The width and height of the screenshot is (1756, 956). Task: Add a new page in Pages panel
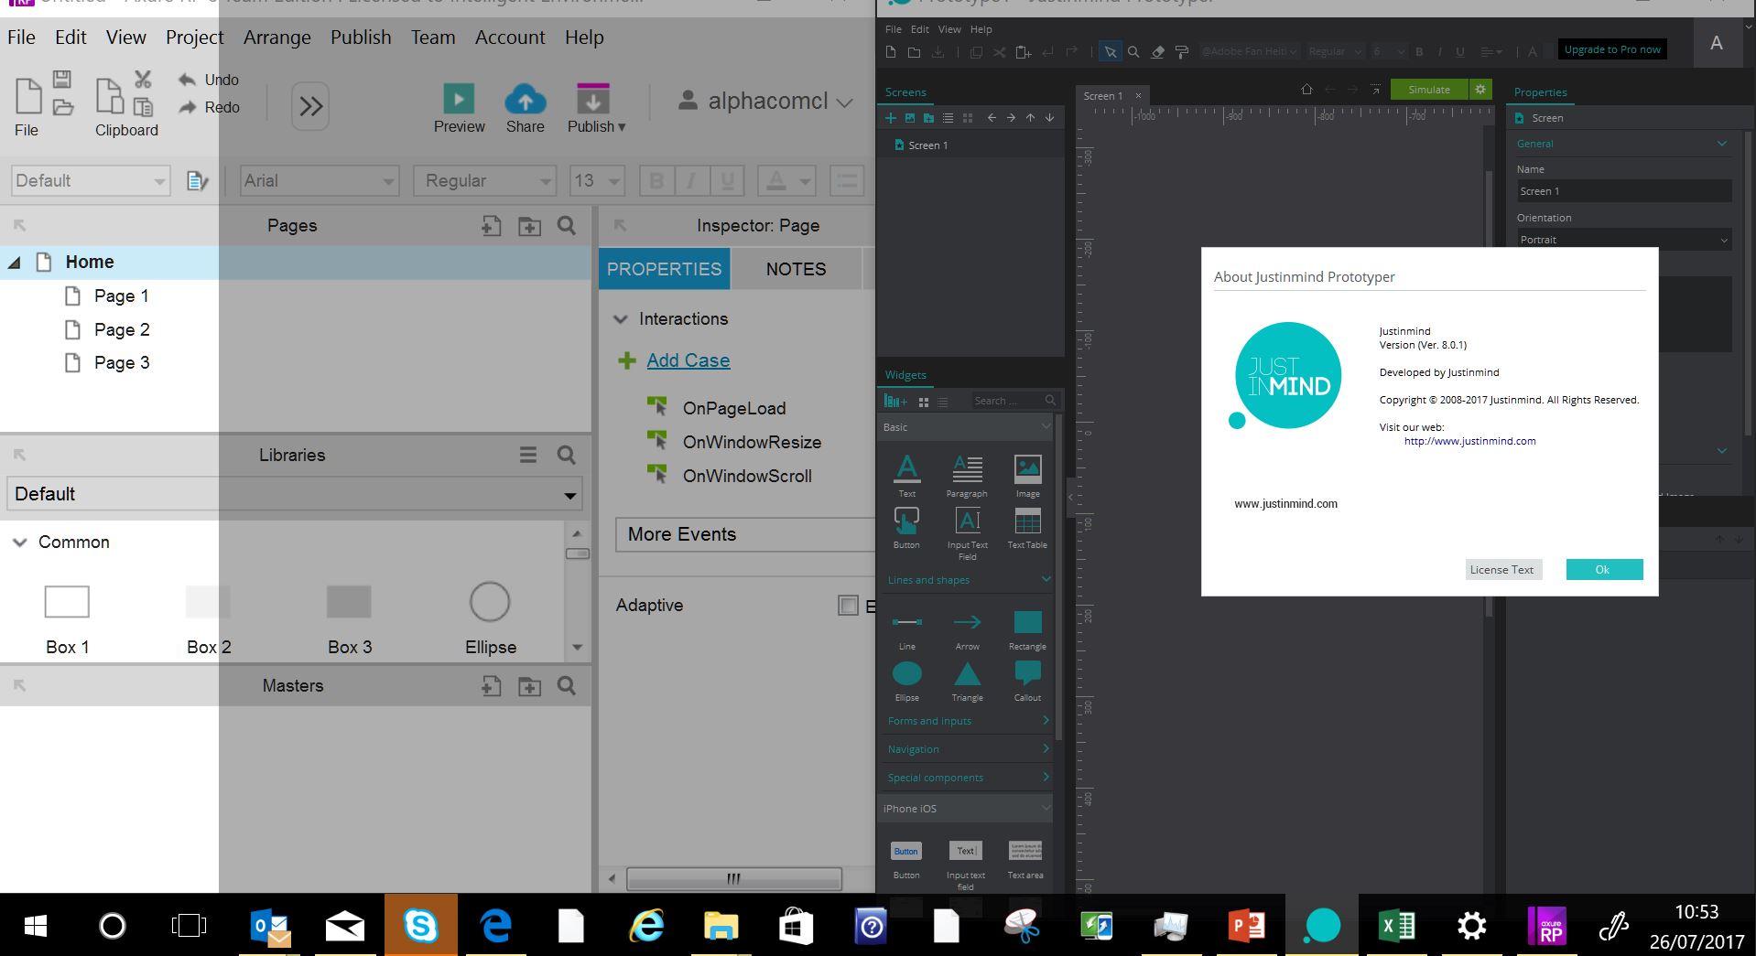(492, 226)
